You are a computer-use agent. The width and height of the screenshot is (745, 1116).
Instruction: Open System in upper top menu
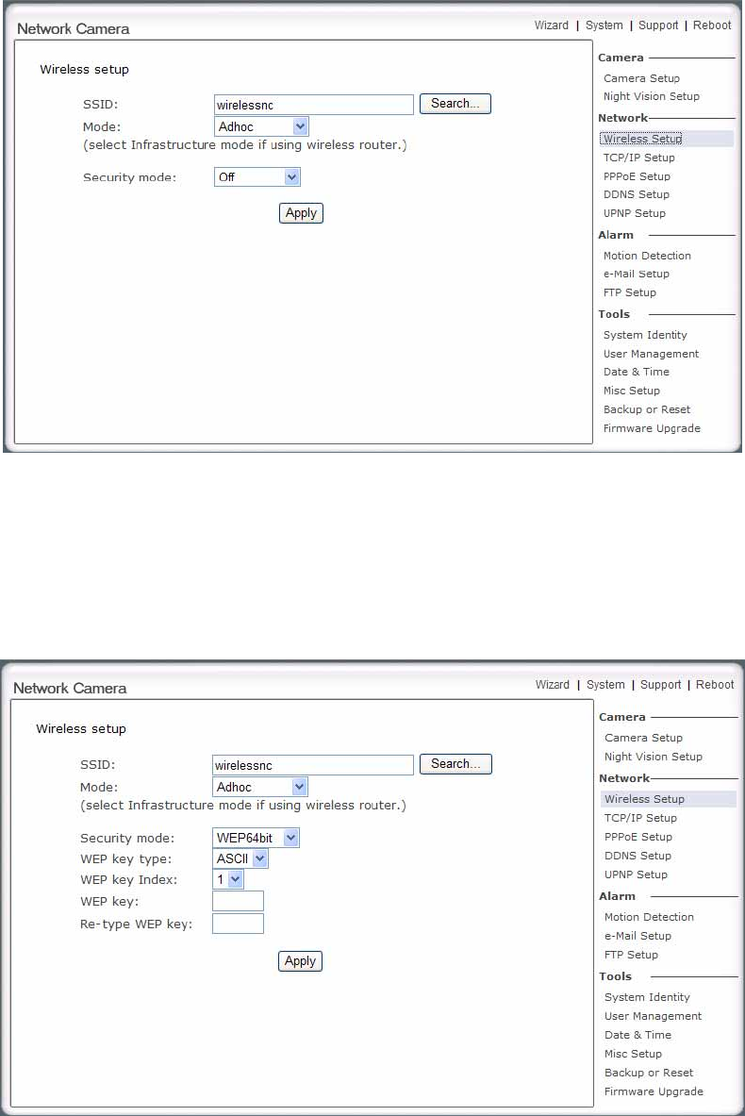604,25
